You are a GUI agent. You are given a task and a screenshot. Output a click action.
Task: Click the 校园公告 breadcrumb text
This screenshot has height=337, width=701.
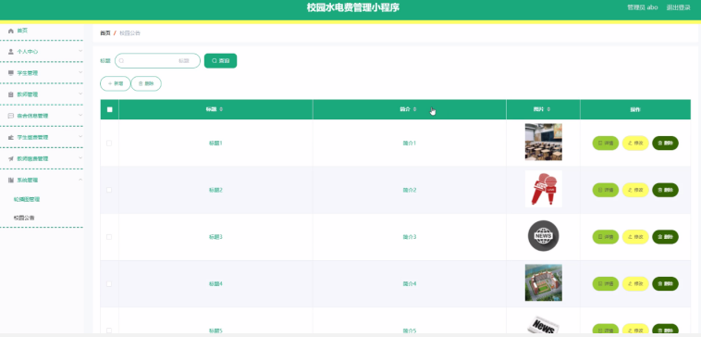point(129,33)
